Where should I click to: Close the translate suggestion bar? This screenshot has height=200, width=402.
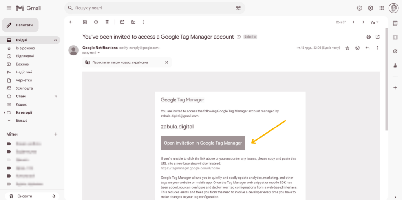pyautogui.click(x=166, y=62)
